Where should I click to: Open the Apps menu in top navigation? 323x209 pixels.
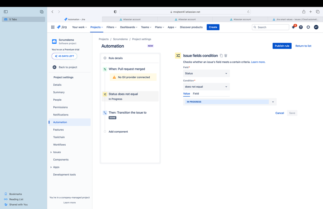coord(172,27)
